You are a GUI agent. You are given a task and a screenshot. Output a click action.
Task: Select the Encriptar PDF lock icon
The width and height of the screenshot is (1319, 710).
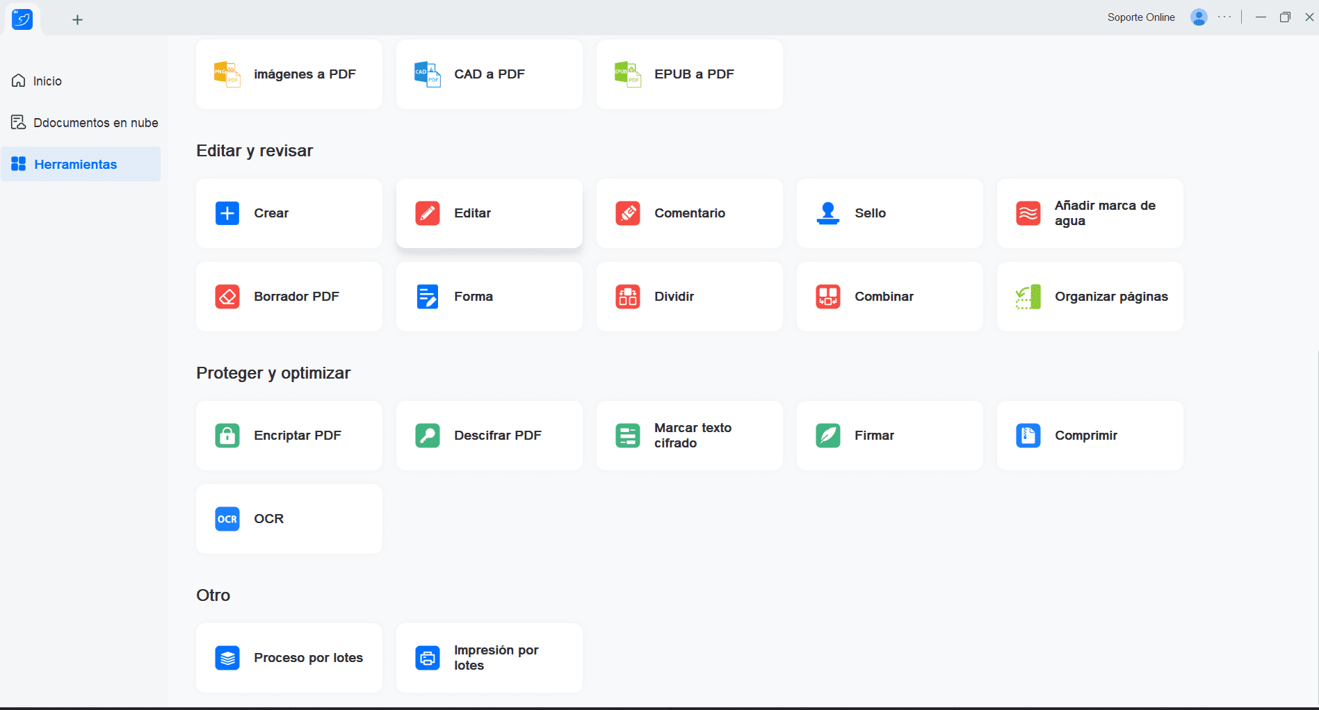tap(227, 436)
